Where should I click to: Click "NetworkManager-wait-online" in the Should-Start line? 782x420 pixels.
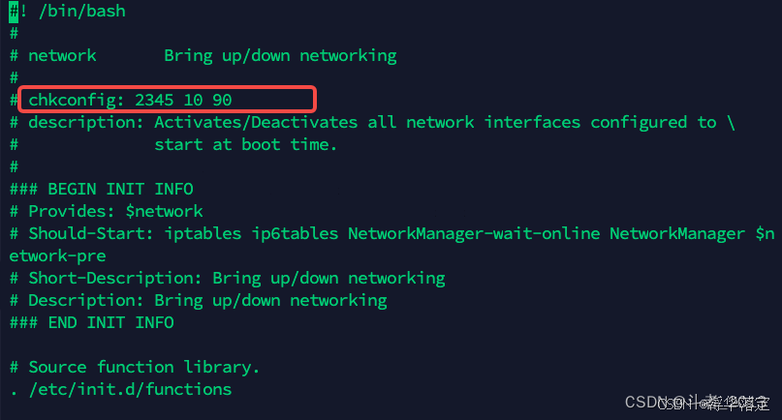(x=474, y=233)
